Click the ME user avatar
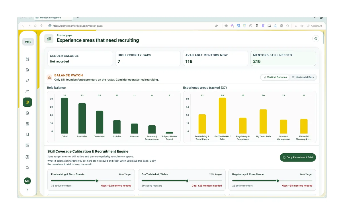344x215 pixels. (27, 181)
